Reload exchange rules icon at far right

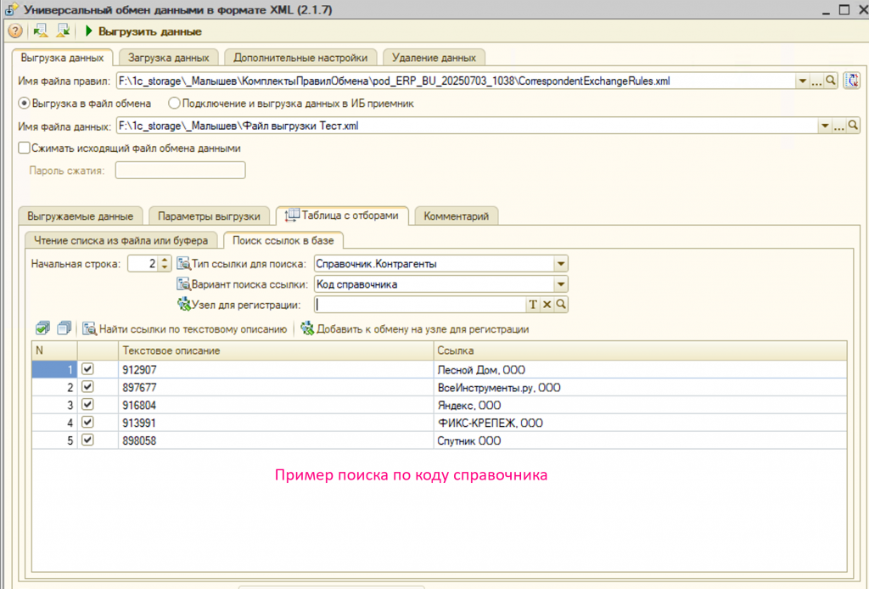pos(852,81)
